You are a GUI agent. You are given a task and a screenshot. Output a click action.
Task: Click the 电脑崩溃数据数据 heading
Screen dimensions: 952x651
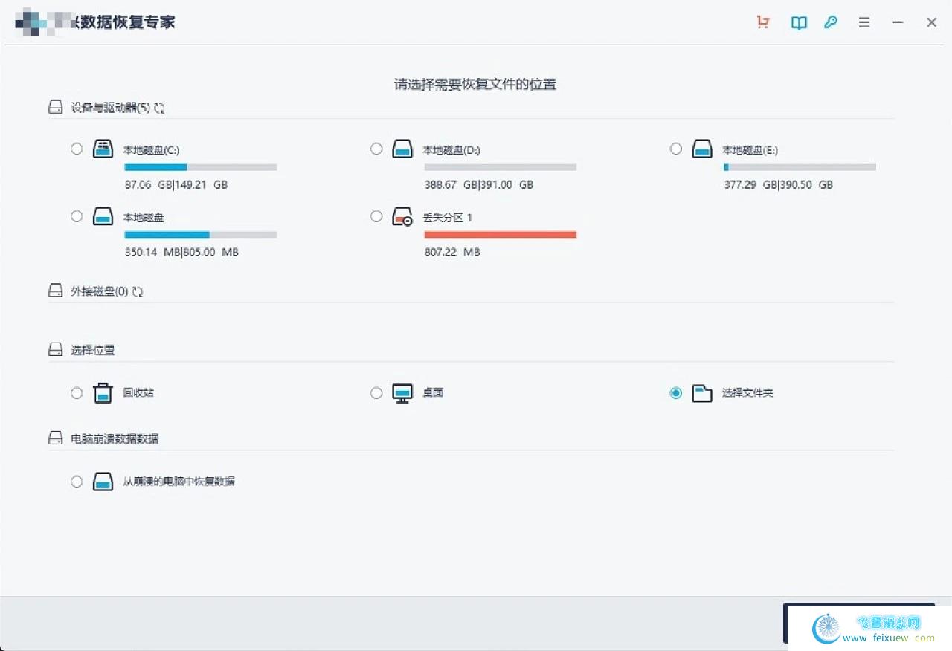(115, 438)
